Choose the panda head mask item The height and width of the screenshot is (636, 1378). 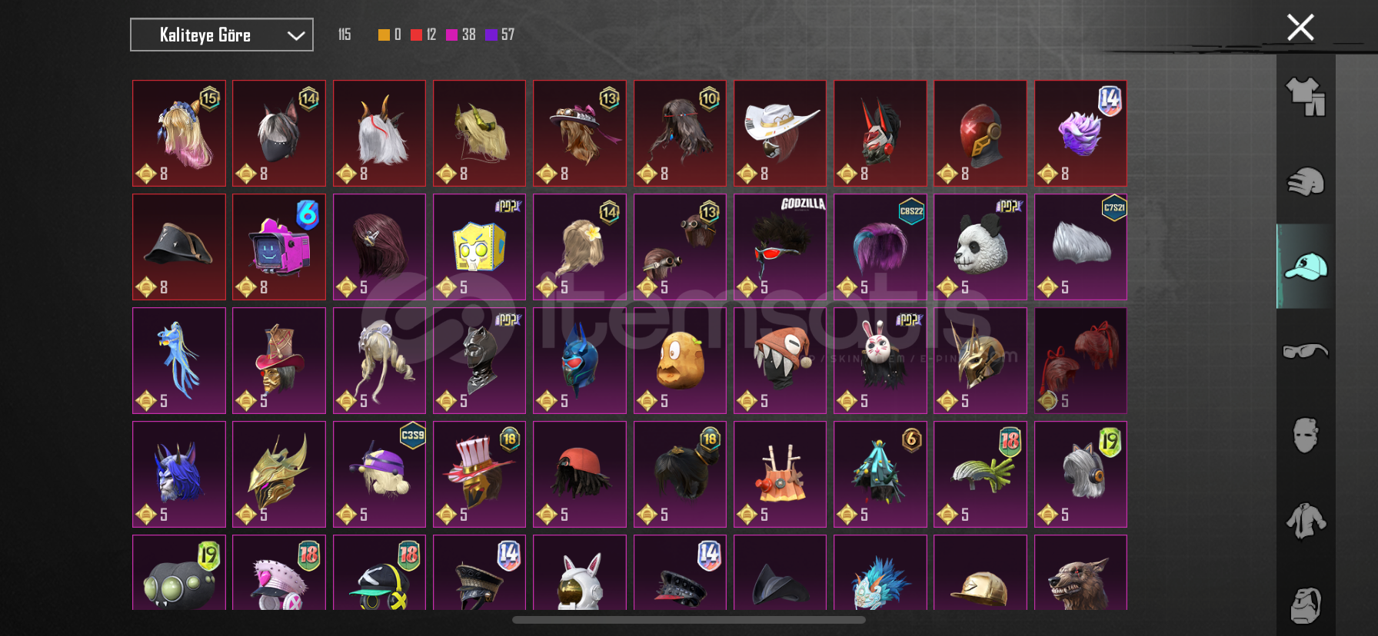point(980,247)
